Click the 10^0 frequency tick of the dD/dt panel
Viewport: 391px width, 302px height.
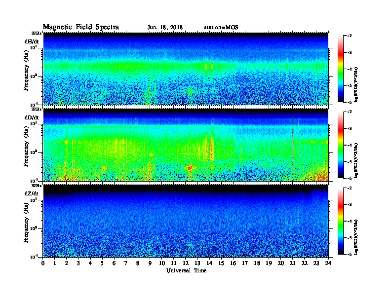34,152
